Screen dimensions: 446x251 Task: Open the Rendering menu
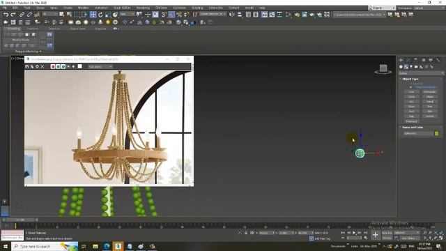click(143, 8)
